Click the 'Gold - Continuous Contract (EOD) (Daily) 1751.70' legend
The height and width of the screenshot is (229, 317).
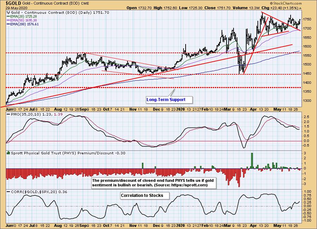[x=60, y=13]
